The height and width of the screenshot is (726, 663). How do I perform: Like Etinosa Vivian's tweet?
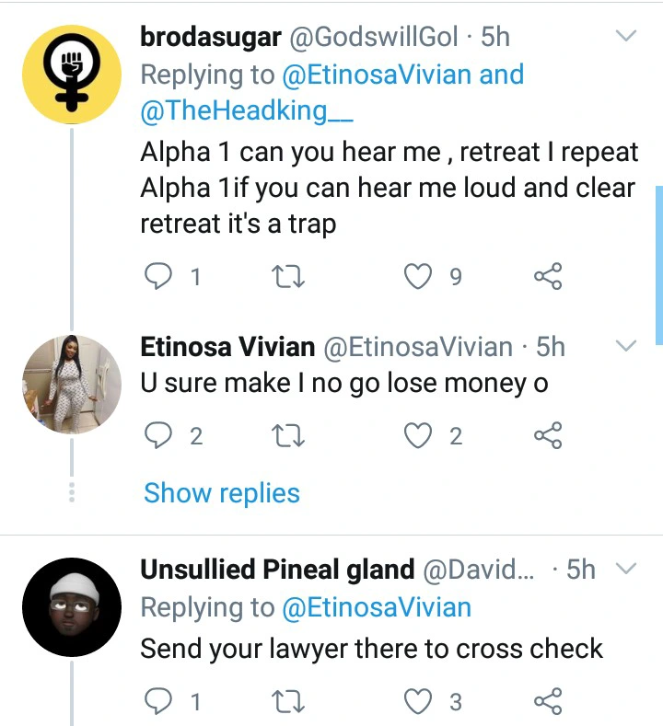coord(420,434)
